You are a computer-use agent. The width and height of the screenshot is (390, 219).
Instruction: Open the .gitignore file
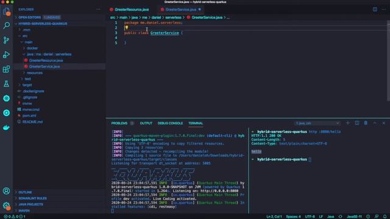pos(30,97)
